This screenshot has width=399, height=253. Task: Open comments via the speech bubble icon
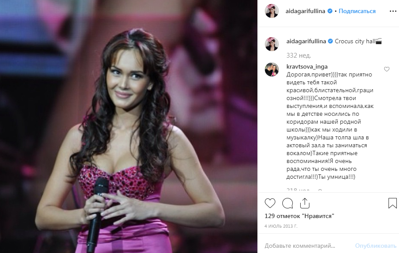[x=288, y=203]
